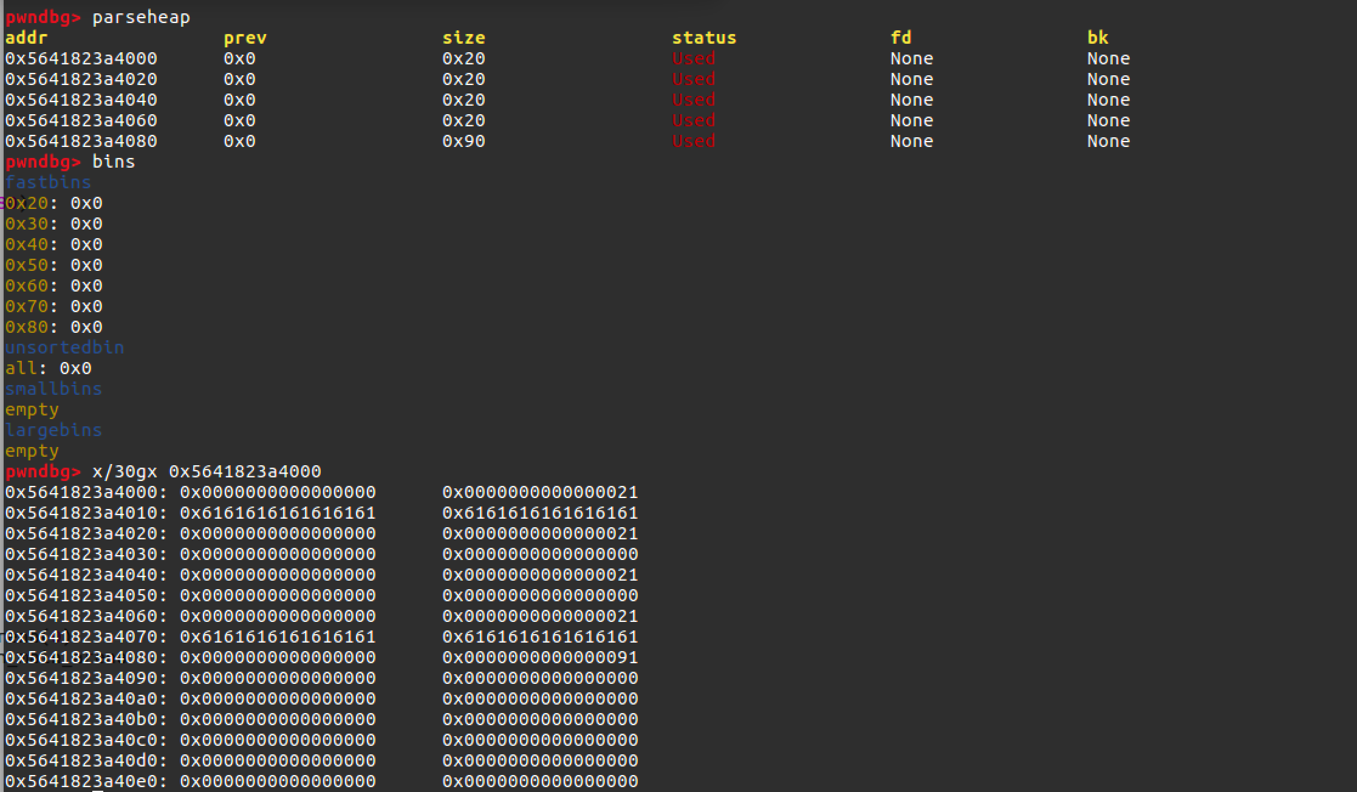Click the 'bins' command text

click(x=114, y=162)
